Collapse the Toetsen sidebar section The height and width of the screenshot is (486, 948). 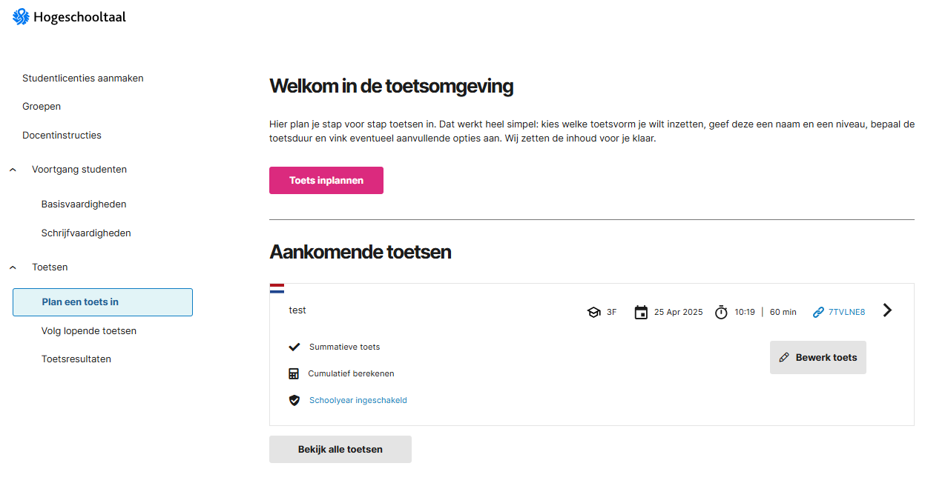[13, 267]
